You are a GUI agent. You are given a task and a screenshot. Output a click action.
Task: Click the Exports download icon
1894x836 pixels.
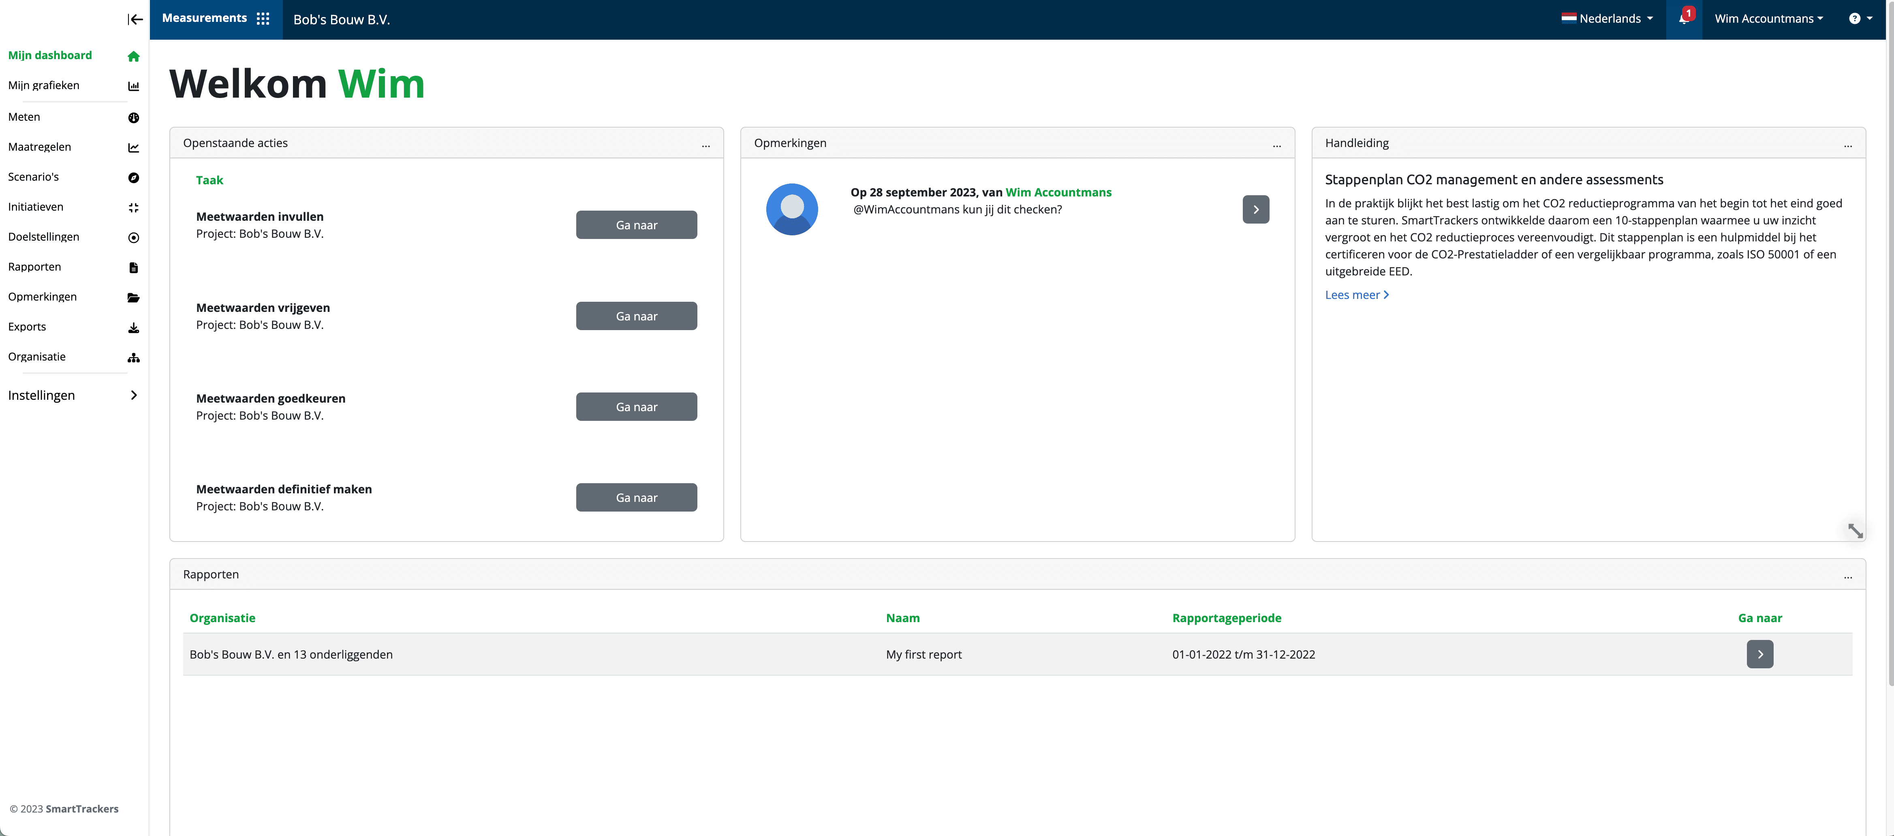134,328
